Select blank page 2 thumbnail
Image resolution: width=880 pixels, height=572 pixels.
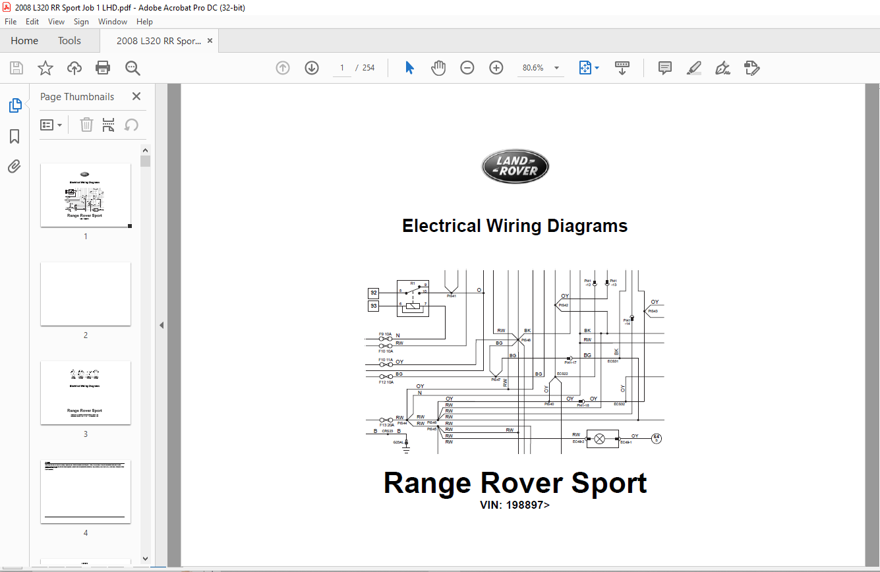point(86,294)
